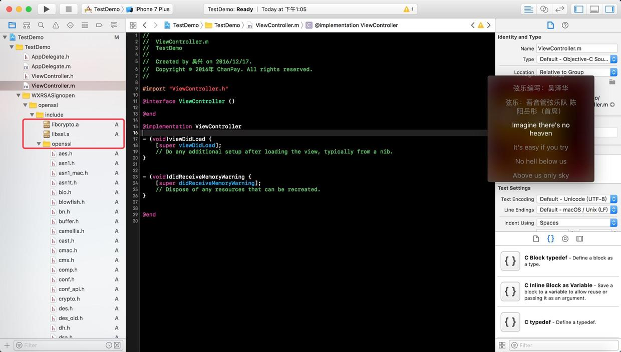The height and width of the screenshot is (352, 621).
Task: Click the library Filter field
Action: [x=563, y=345]
